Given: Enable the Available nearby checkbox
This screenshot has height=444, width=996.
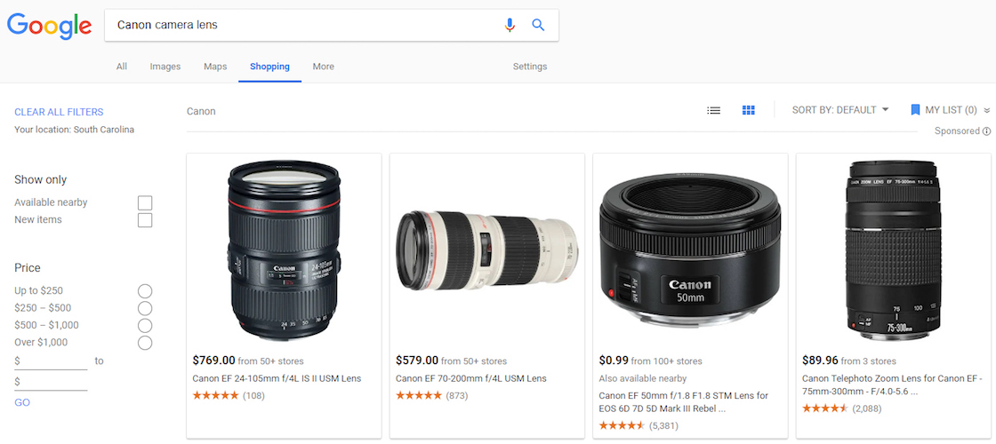Looking at the screenshot, I should pos(145,202).
